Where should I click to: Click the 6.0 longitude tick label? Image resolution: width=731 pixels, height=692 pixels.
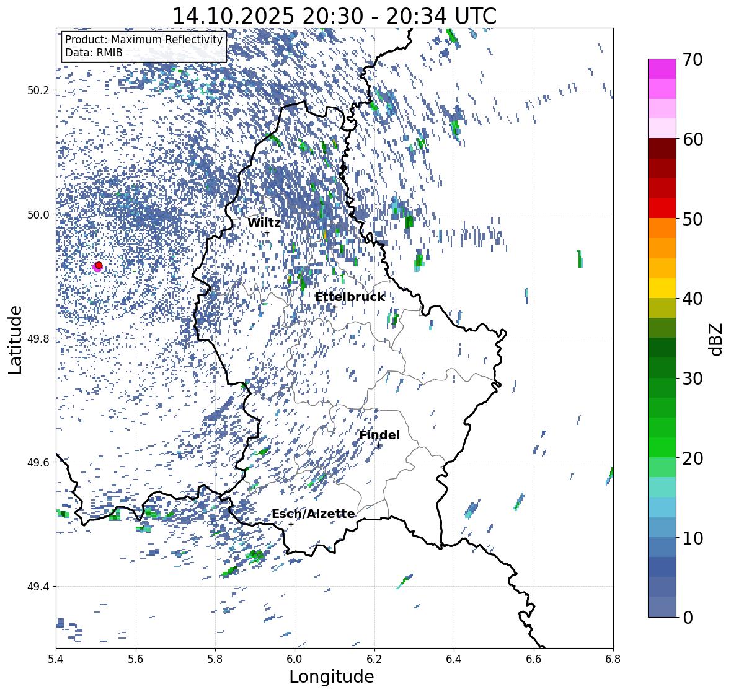pos(295,659)
